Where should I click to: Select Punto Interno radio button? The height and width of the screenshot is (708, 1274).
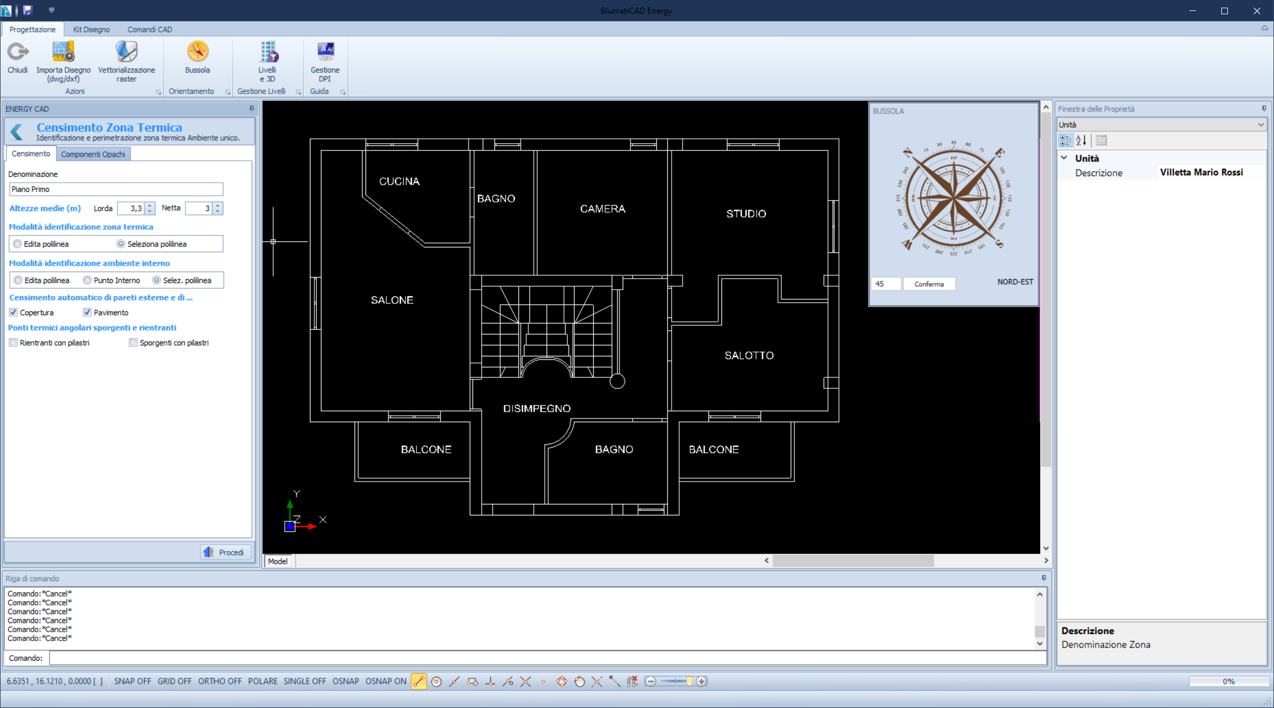87,280
